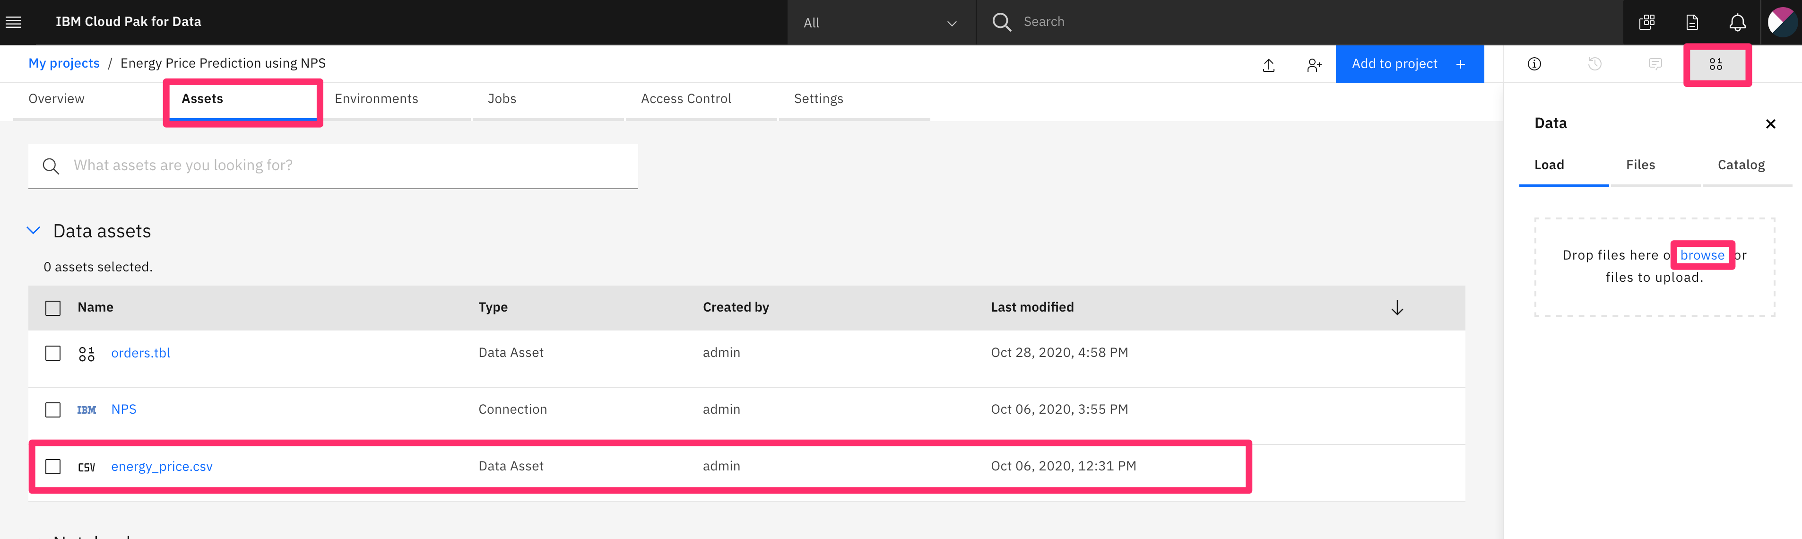
Task: Switch to the Files tab in Data panel
Action: [1640, 165]
